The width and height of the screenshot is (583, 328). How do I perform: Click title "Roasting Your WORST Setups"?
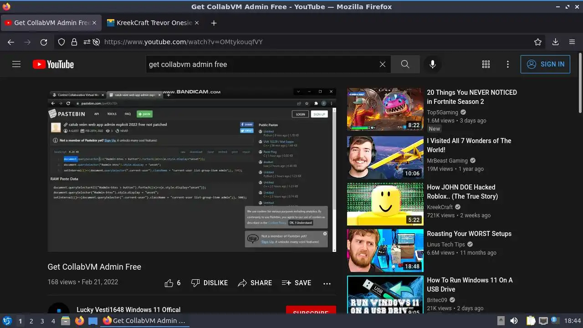(469, 234)
